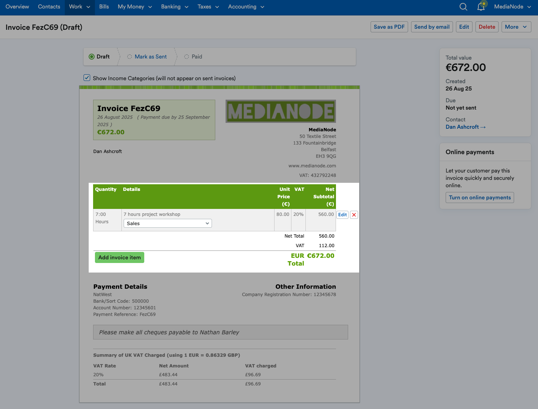
Task: Click the Invoice FezC69 (Draft) page title
Action: point(44,27)
